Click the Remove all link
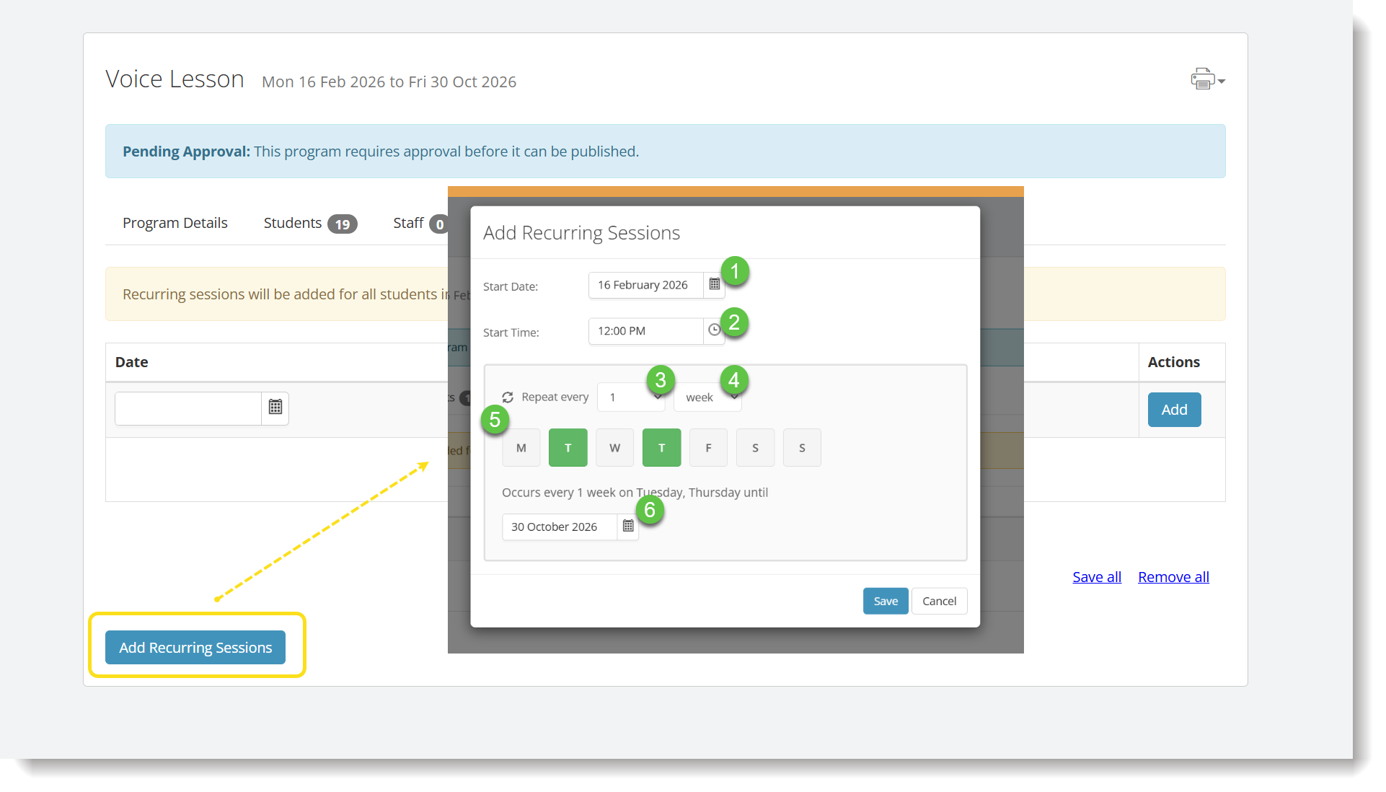Screen dimensions: 1386x792 point(1173,577)
